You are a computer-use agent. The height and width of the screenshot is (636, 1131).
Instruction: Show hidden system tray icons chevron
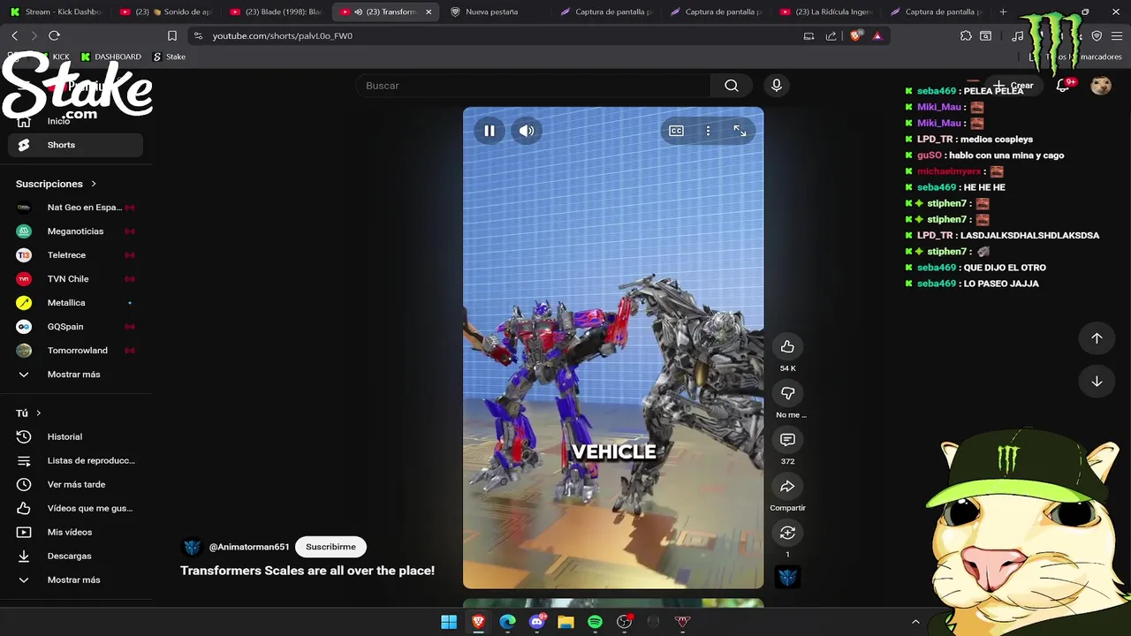point(915,622)
